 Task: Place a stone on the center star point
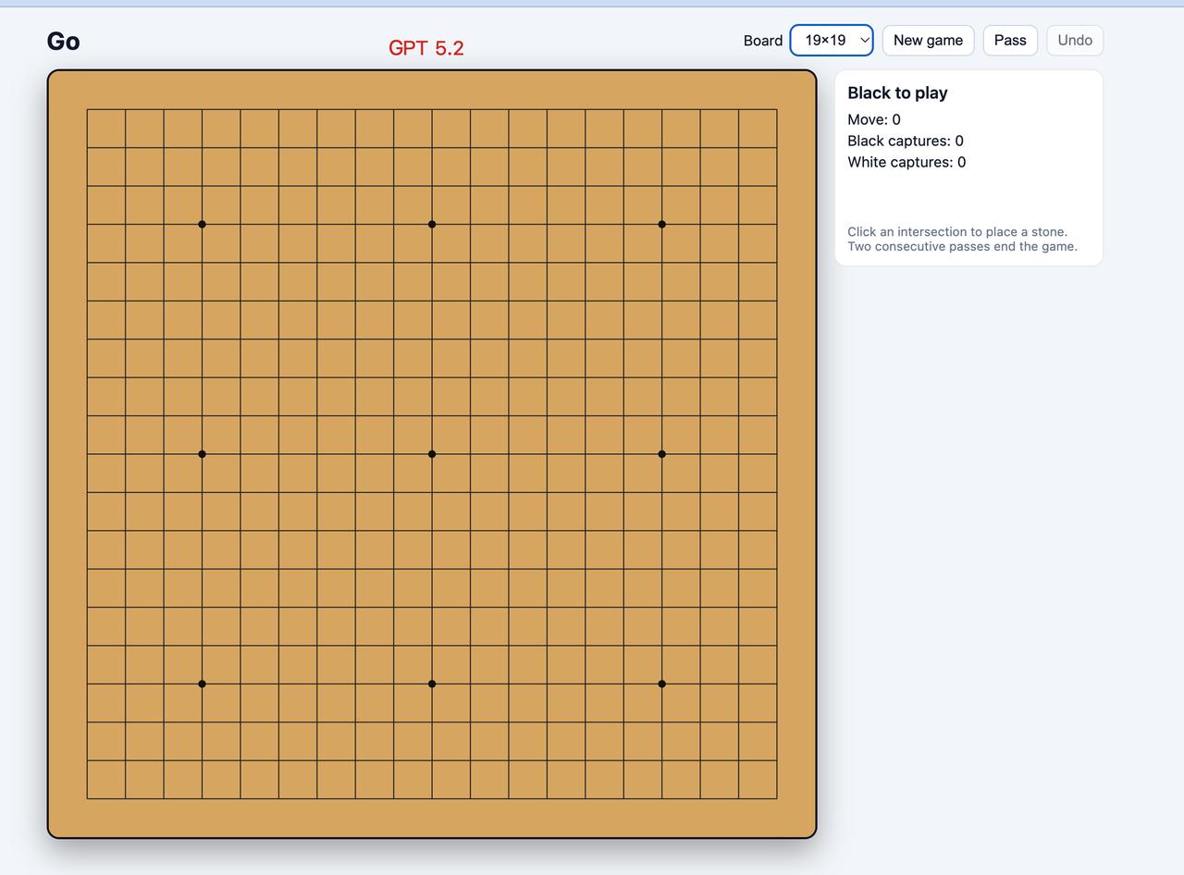432,454
